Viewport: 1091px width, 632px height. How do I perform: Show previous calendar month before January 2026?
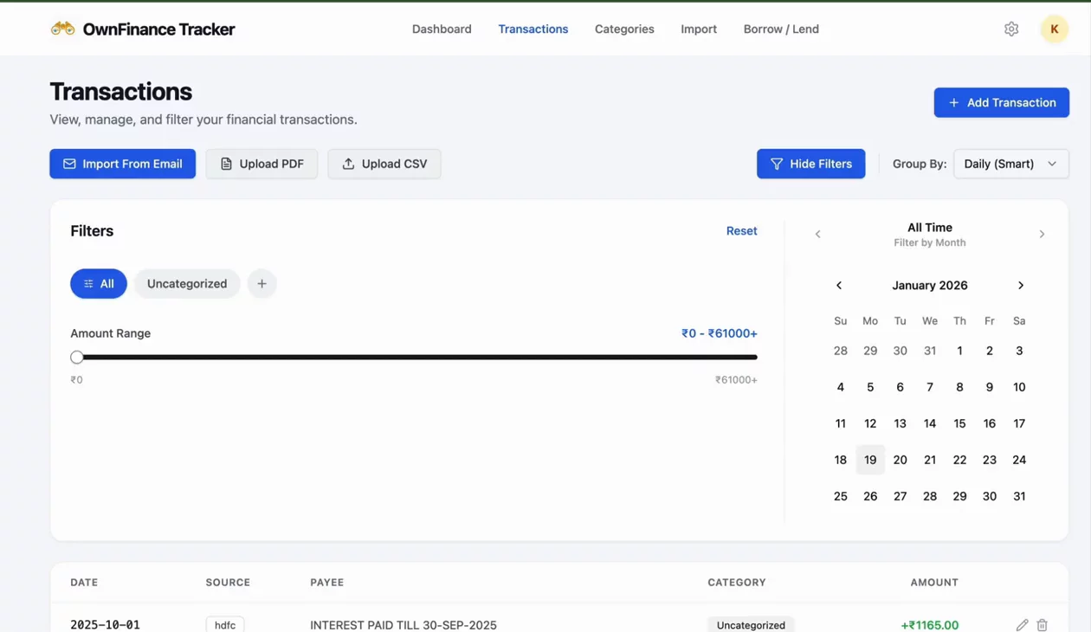[838, 285]
